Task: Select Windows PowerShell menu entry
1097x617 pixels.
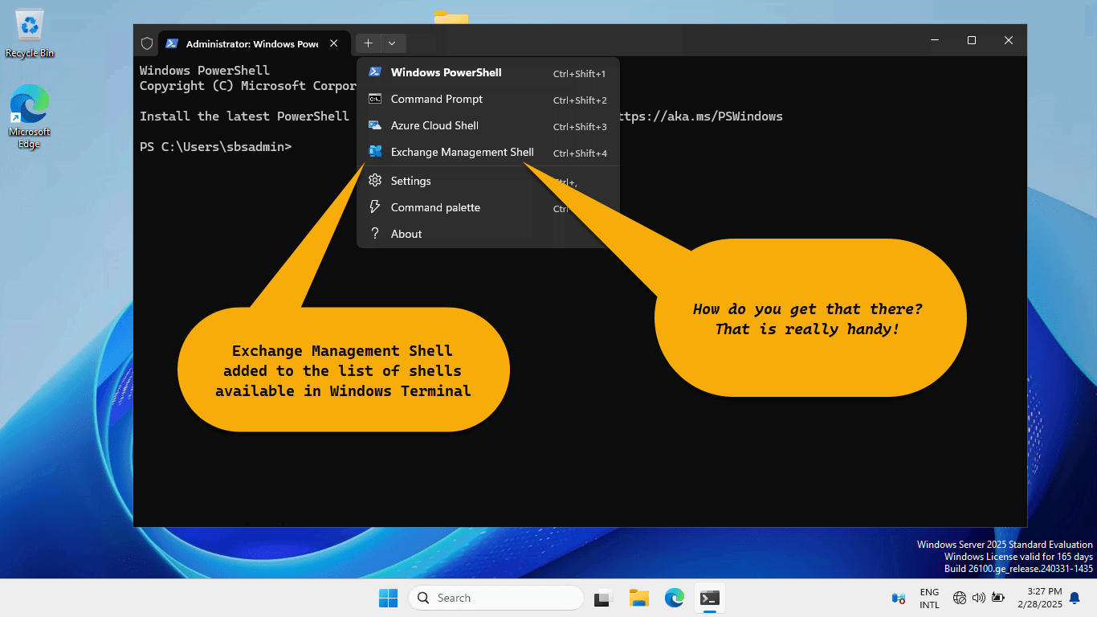Action: click(x=488, y=72)
